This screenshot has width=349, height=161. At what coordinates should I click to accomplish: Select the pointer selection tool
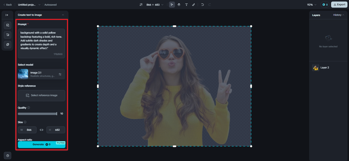click(172, 5)
